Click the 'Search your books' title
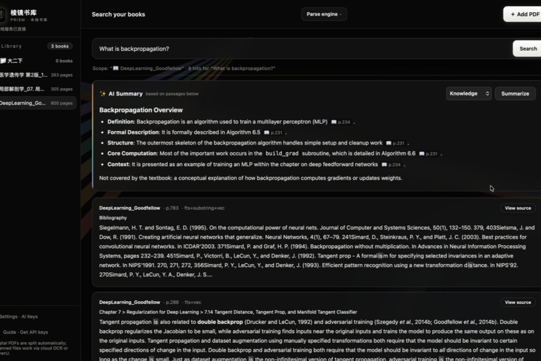541x361 pixels. [x=118, y=14]
